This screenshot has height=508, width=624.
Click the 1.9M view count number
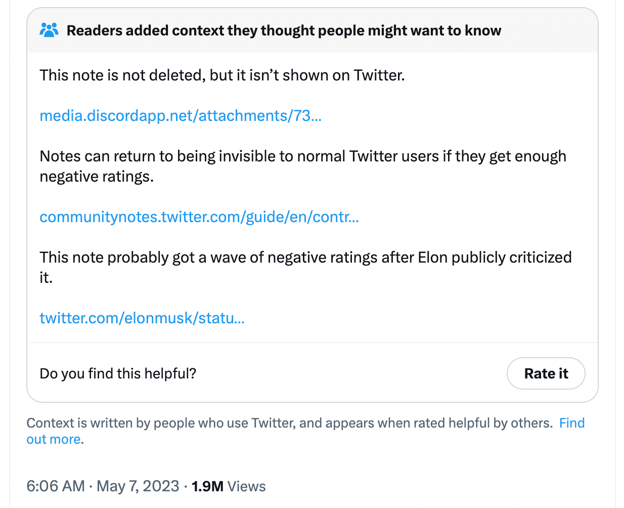tap(207, 486)
